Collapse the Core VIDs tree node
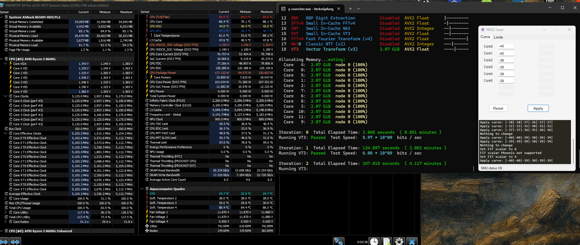 click(5, 63)
